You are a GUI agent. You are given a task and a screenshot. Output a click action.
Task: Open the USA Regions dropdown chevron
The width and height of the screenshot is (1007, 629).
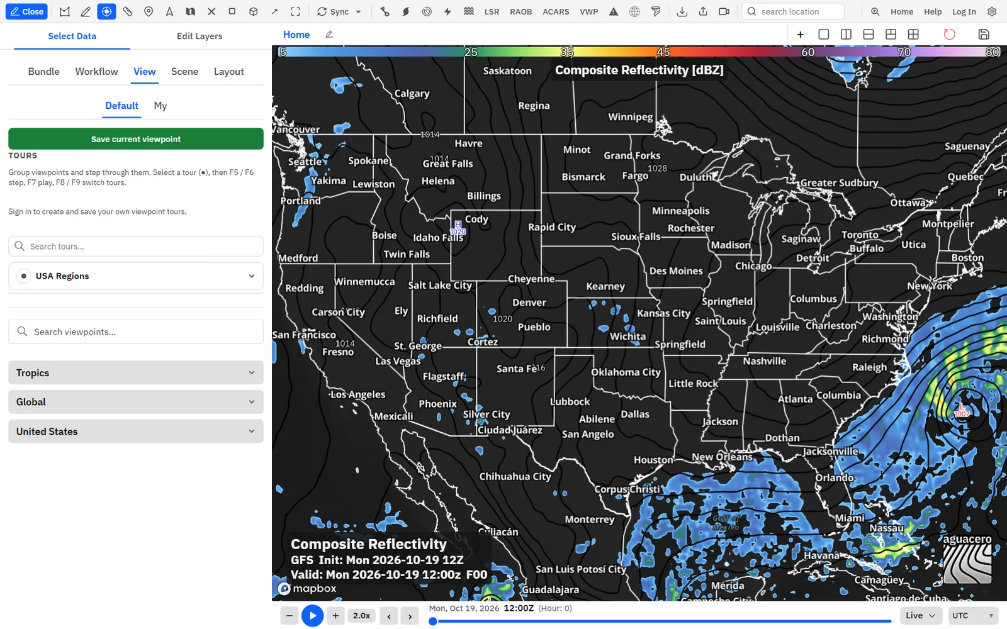(252, 276)
